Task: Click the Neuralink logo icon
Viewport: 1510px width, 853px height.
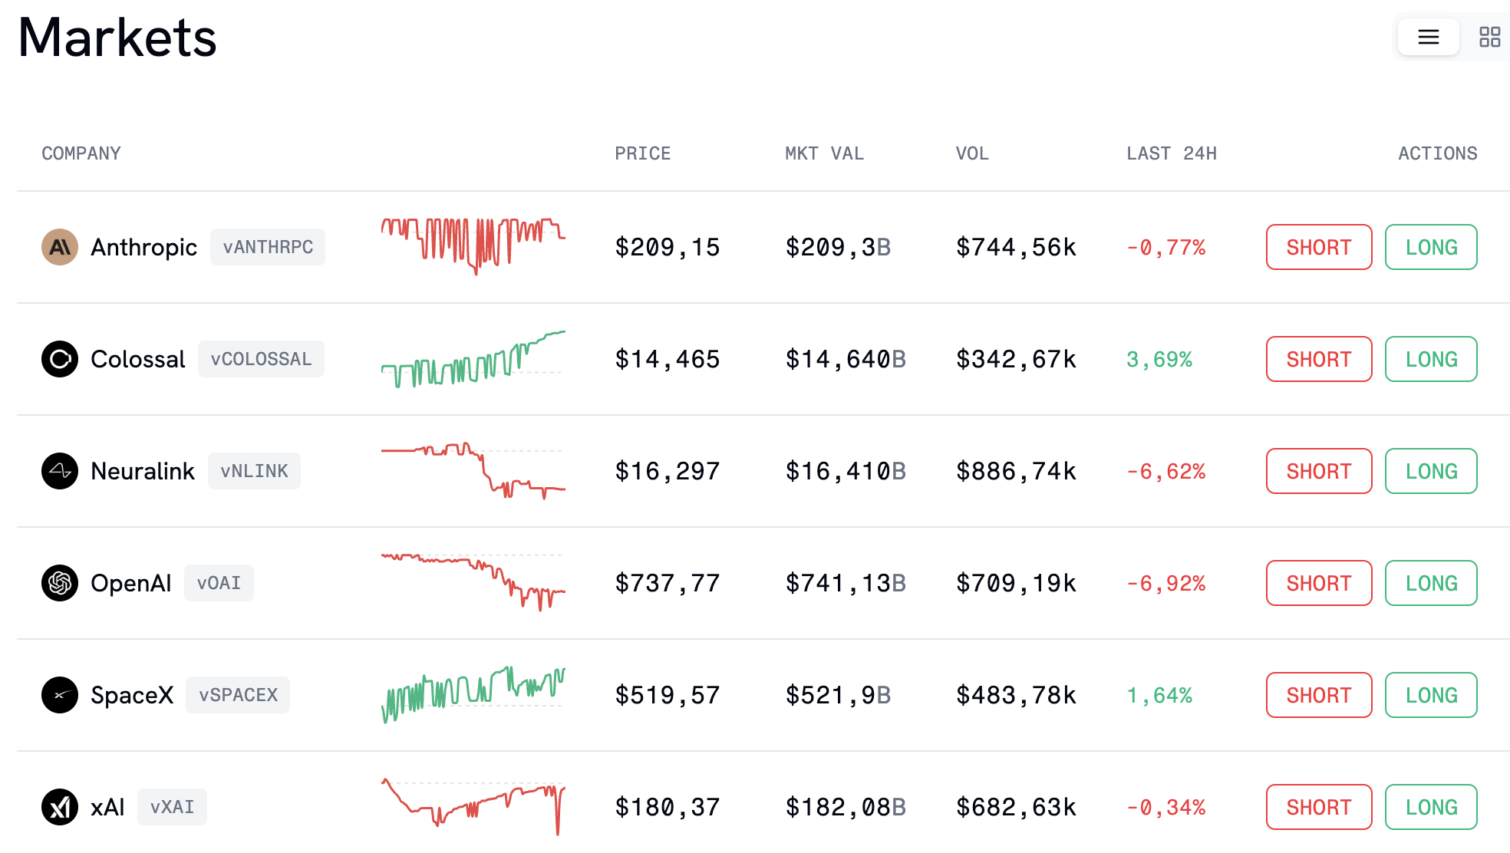Action: click(60, 471)
